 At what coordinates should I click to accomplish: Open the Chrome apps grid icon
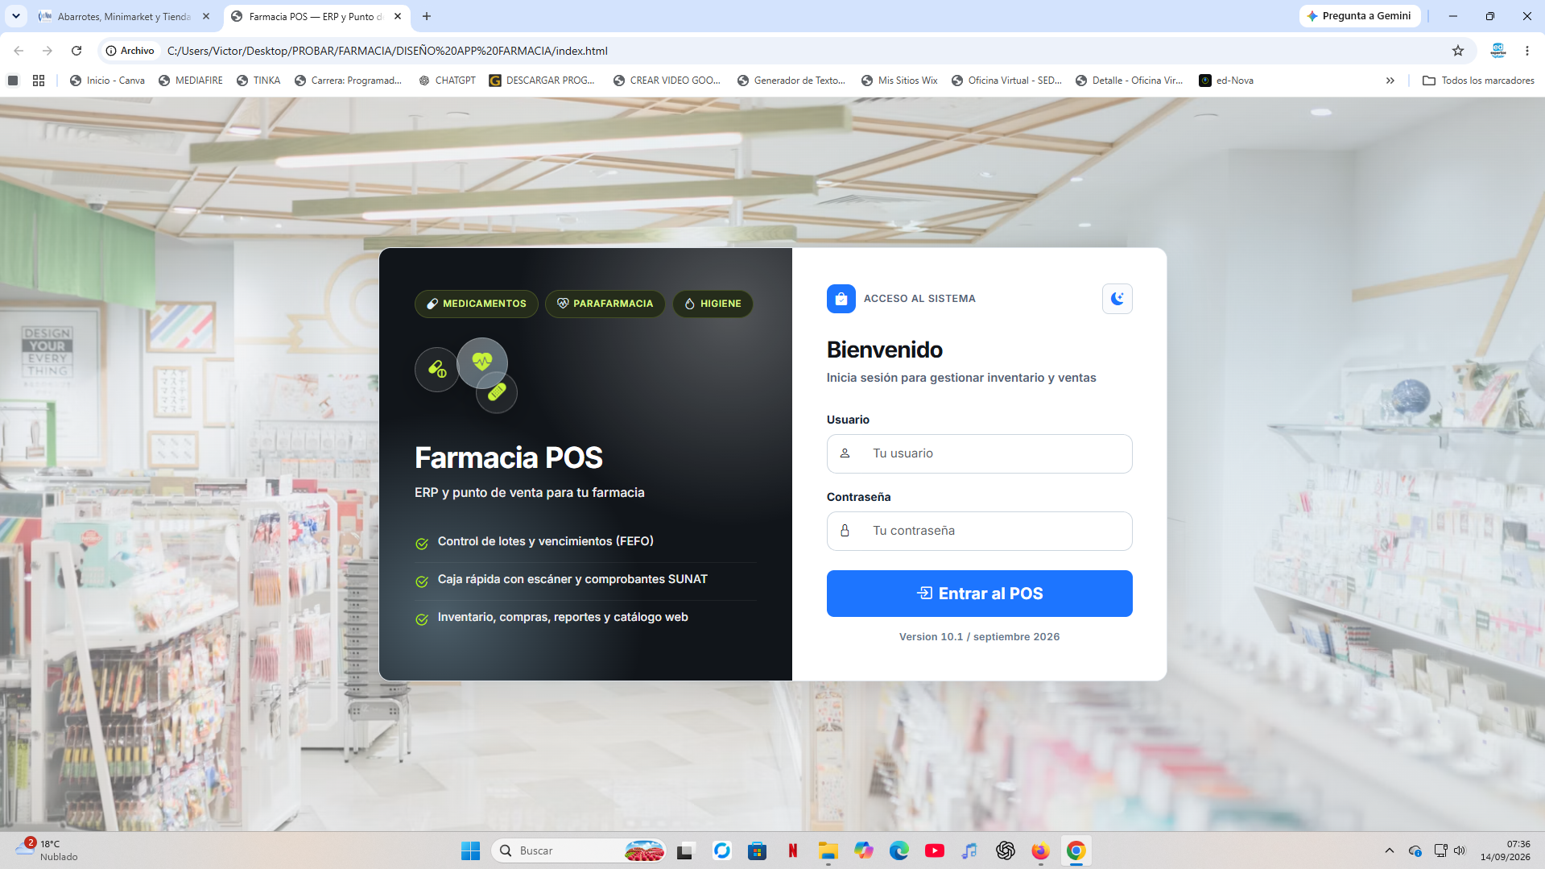(x=39, y=81)
